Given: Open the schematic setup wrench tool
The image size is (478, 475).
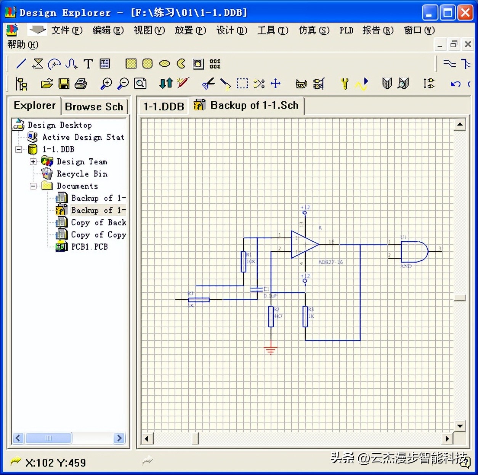Looking at the screenshot, I should coord(344,83).
